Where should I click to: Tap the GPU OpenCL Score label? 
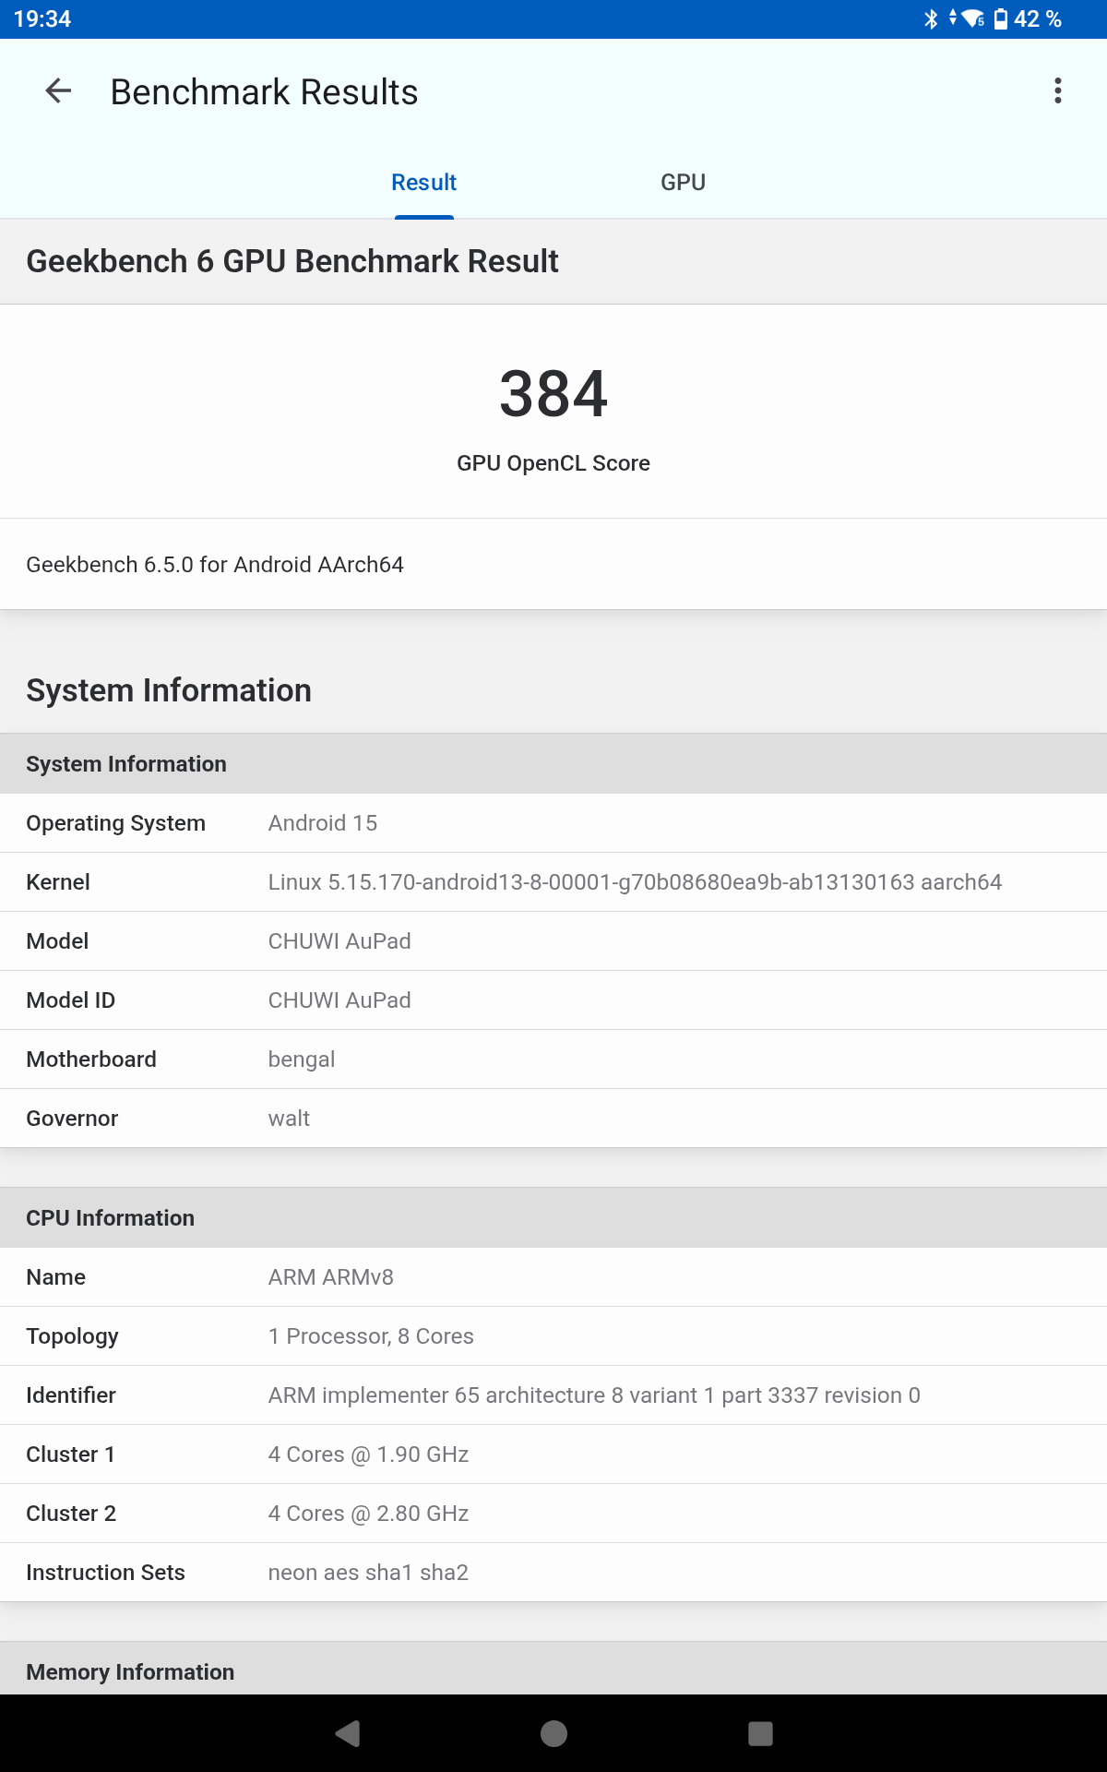click(553, 463)
